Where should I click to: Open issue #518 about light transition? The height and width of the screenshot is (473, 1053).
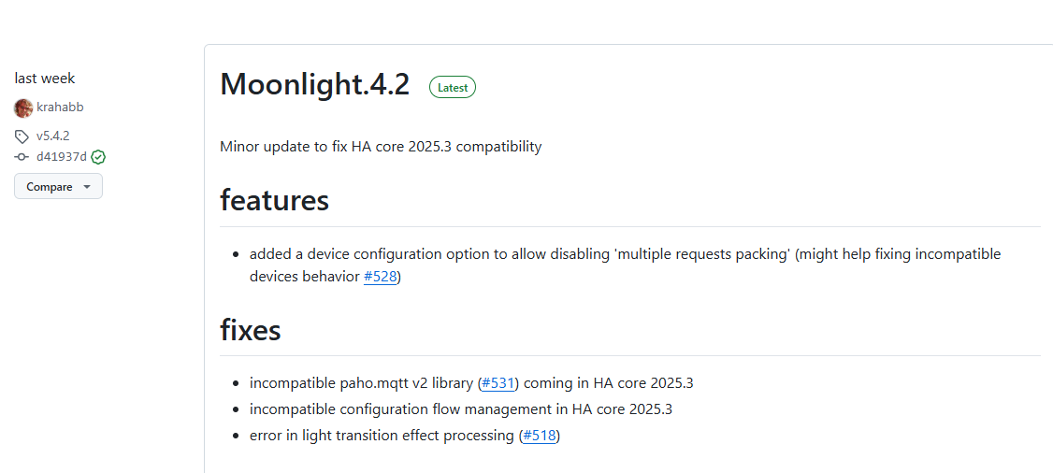540,436
